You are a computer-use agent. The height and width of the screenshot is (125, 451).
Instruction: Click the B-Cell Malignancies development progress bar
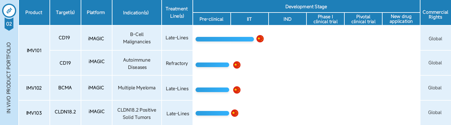[225, 39]
